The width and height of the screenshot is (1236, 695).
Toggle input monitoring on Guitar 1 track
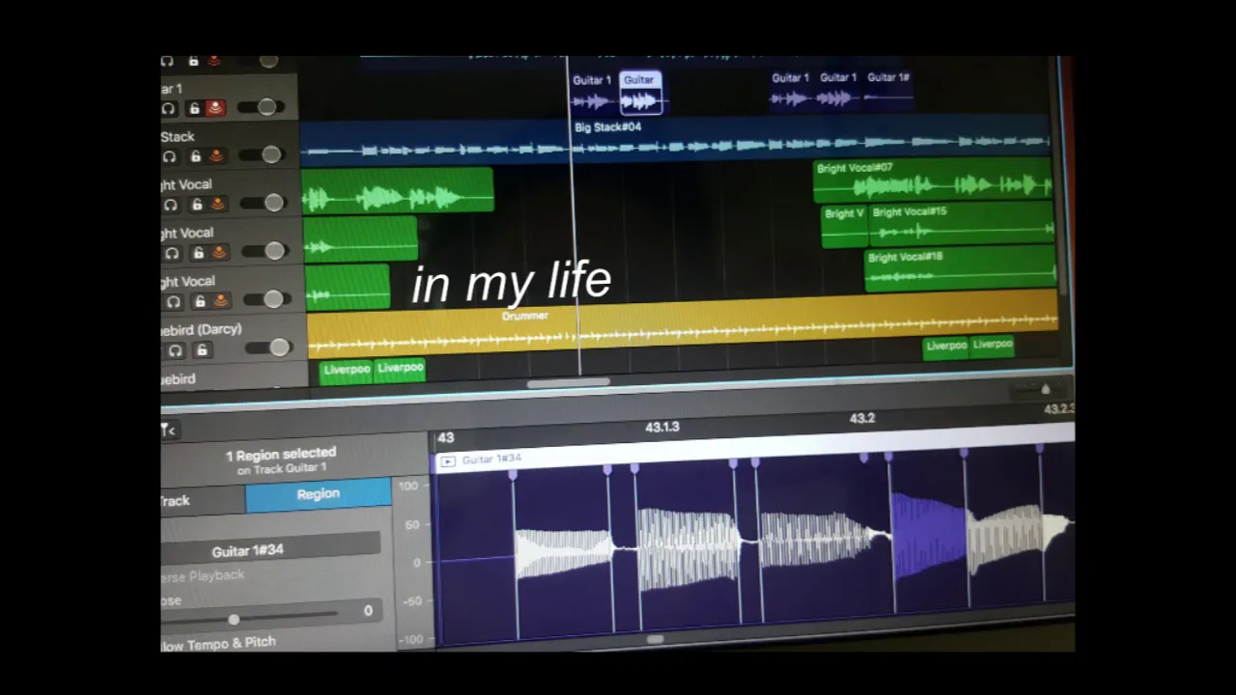tap(214, 107)
